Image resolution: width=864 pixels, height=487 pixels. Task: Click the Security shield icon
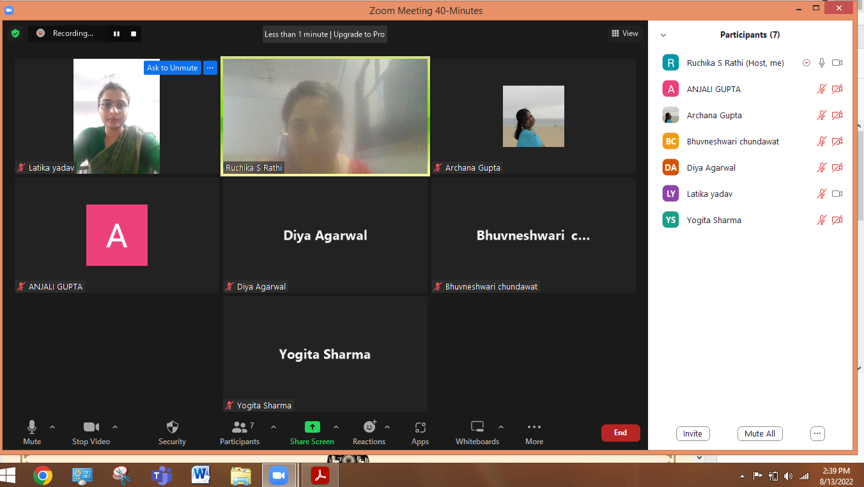(172, 427)
